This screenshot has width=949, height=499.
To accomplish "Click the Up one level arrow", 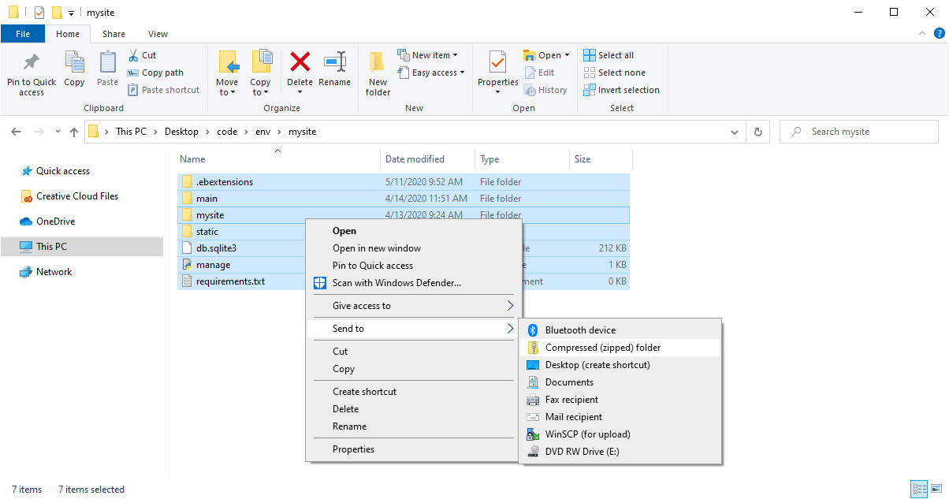I will (74, 132).
